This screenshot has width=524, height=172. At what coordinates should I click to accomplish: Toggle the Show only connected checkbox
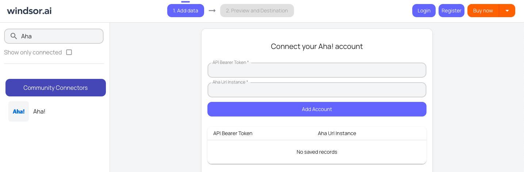pyautogui.click(x=69, y=52)
